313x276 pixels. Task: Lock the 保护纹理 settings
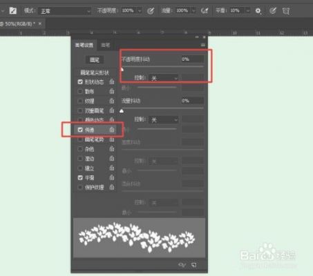pos(112,187)
